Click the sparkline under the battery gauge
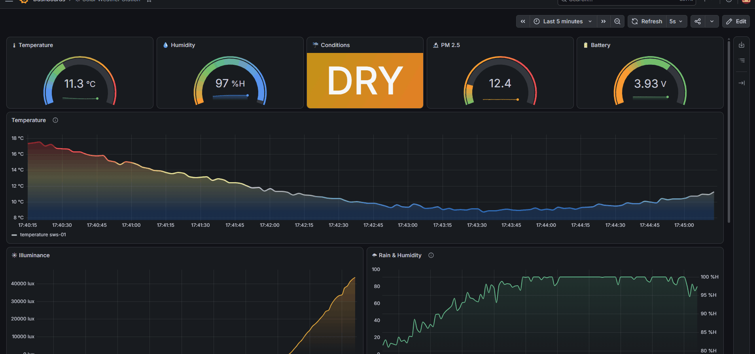Image resolution: width=755 pixels, height=354 pixels. 651,97
